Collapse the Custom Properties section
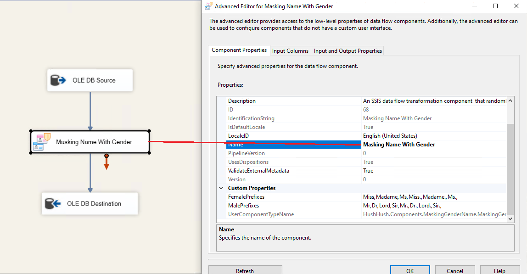The height and width of the screenshot is (274, 527). coord(222,188)
